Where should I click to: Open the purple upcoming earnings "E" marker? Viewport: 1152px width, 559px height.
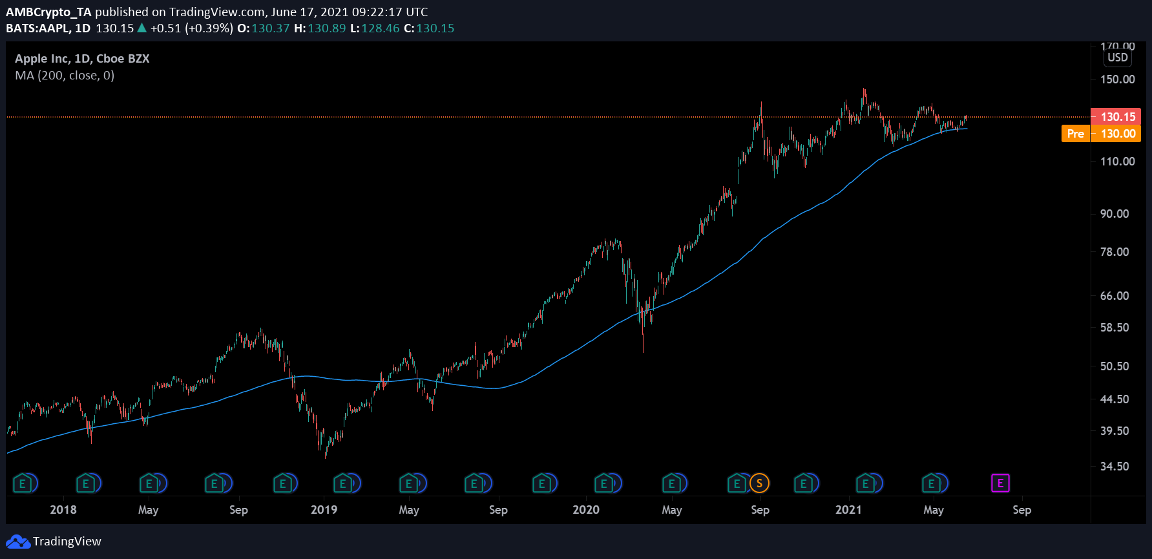tap(1000, 483)
